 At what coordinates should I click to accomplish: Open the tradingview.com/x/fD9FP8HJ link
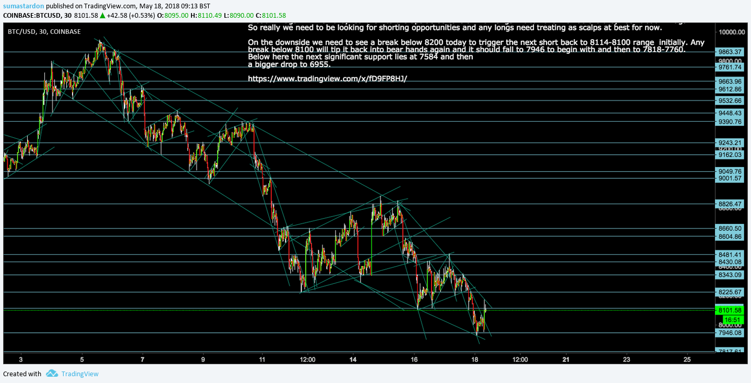click(327, 78)
